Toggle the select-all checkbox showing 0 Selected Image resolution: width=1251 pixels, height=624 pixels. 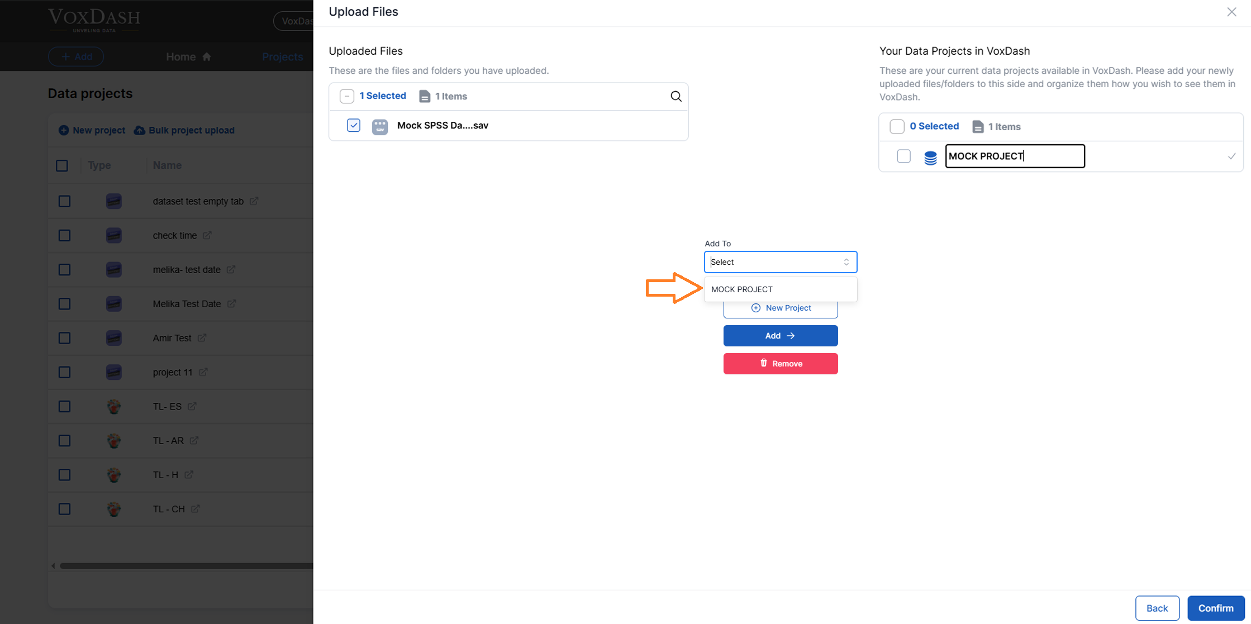(897, 126)
